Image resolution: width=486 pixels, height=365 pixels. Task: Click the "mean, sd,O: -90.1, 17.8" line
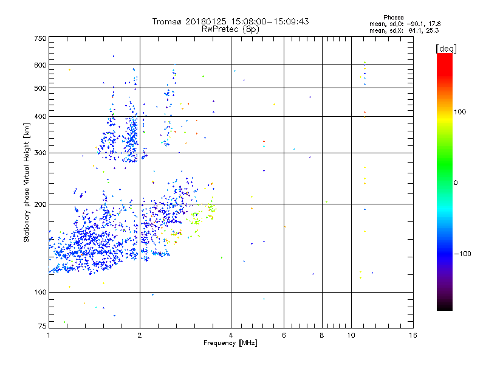[405, 24]
